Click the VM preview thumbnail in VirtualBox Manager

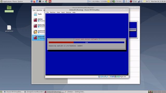click(x=133, y=30)
